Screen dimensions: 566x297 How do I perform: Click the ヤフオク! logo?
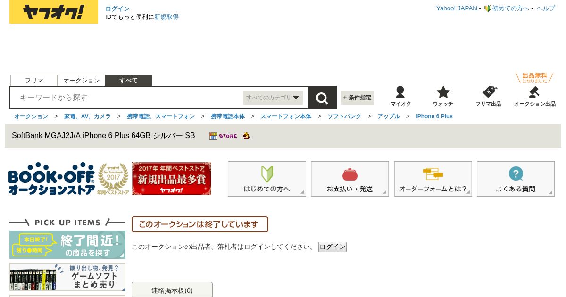54,12
